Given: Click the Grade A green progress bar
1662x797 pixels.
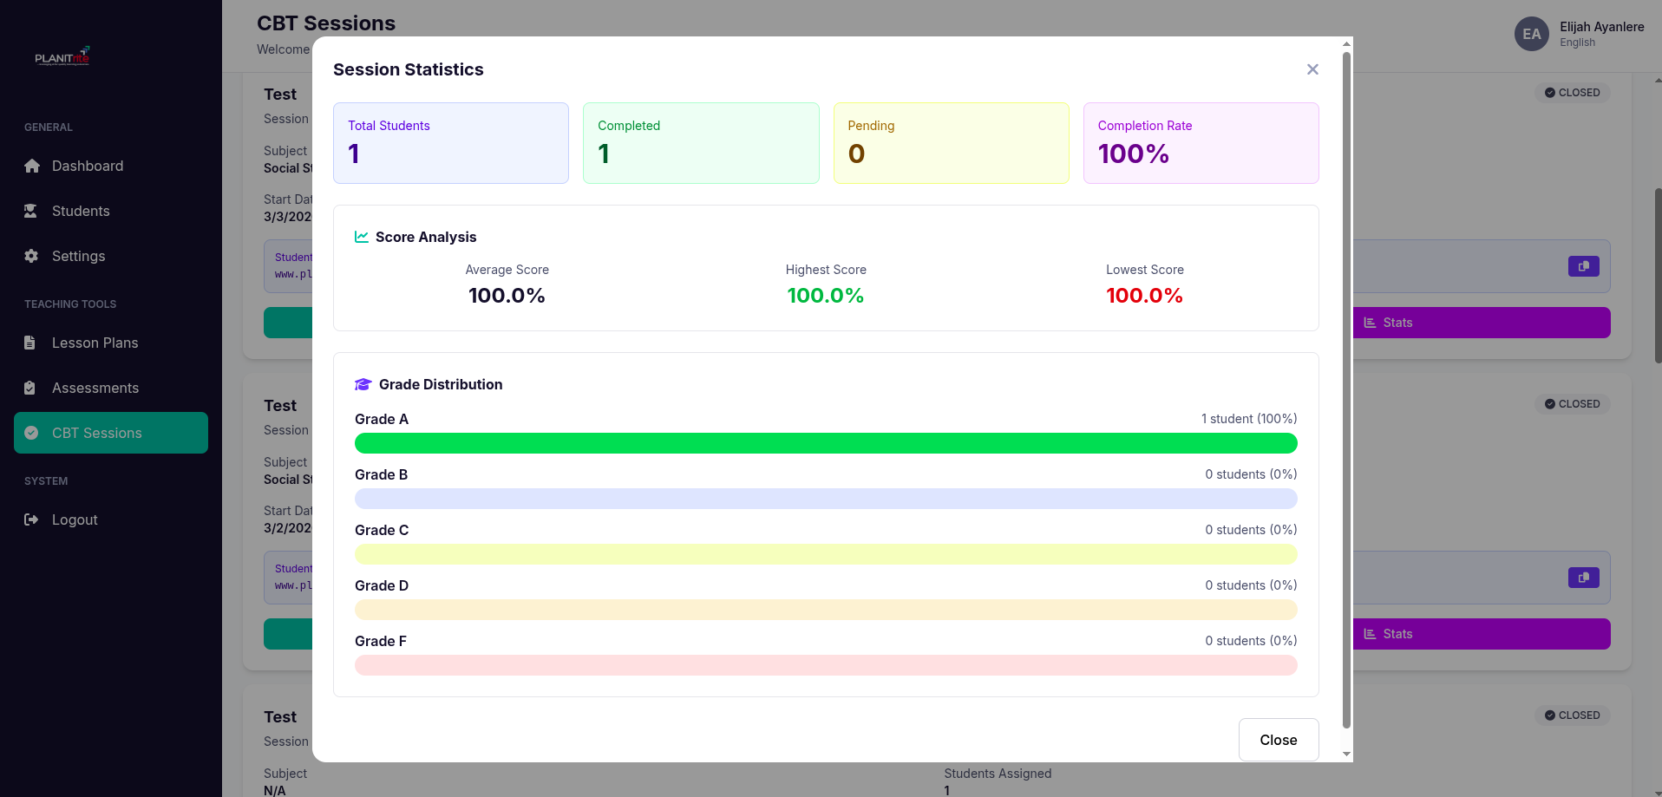Looking at the screenshot, I should 825,443.
